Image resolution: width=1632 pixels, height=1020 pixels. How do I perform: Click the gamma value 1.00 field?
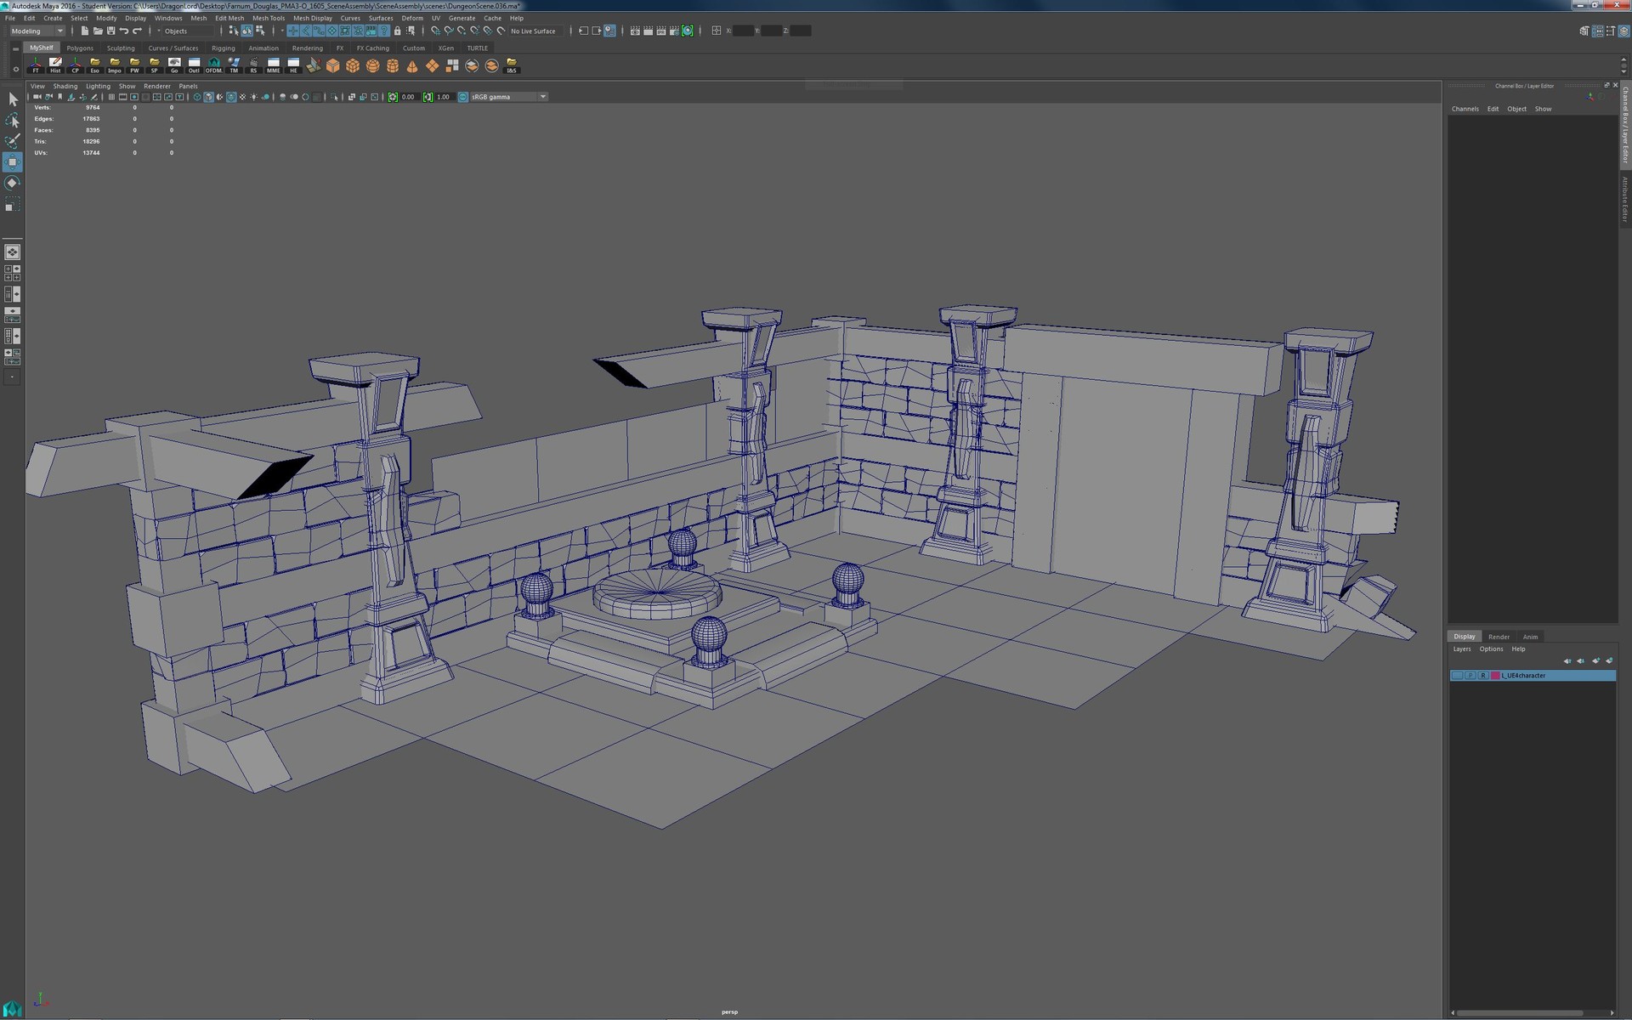(x=443, y=97)
